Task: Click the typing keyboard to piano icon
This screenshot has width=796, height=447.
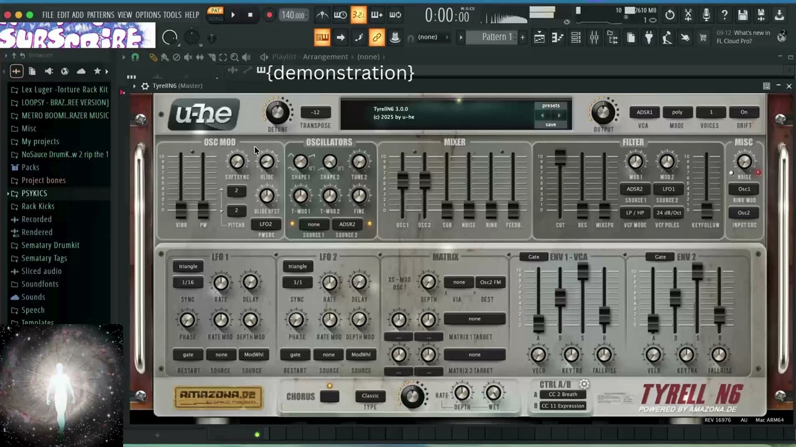Action: (x=322, y=37)
